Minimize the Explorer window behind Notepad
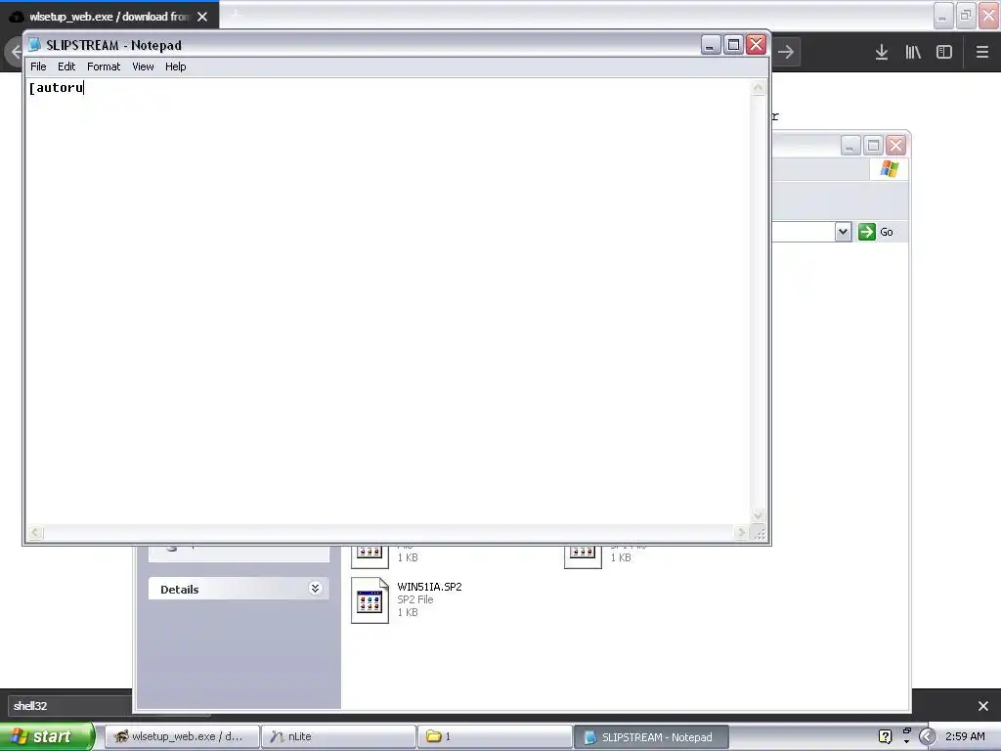Image resolution: width=1001 pixels, height=751 pixels. point(850,146)
